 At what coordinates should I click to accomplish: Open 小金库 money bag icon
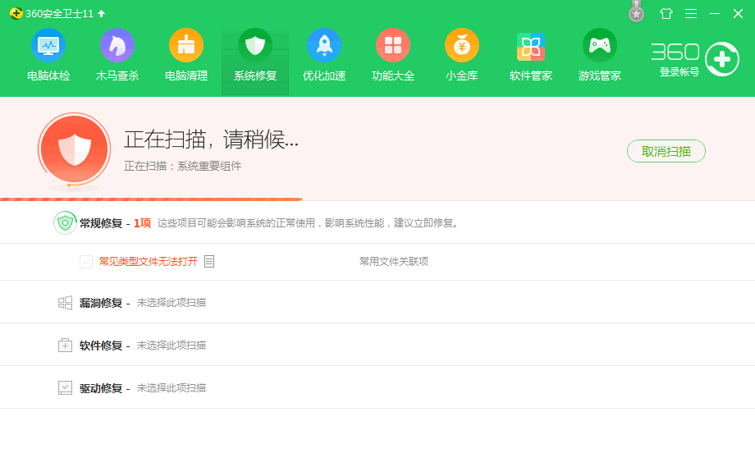(x=462, y=45)
